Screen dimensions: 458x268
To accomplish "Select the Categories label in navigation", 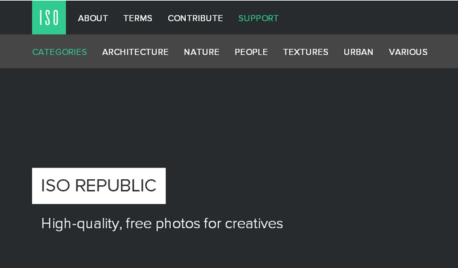I will (60, 52).
